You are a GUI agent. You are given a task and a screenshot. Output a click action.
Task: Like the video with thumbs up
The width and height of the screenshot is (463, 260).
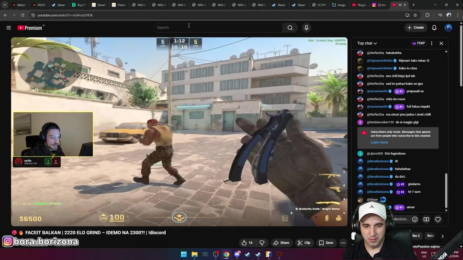(x=247, y=243)
